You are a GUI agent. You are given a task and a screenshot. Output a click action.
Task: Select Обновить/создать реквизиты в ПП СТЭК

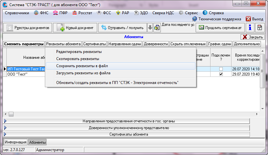(121, 83)
